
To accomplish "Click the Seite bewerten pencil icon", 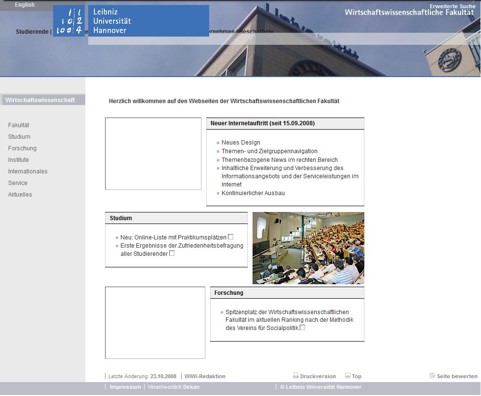I will pyautogui.click(x=432, y=375).
